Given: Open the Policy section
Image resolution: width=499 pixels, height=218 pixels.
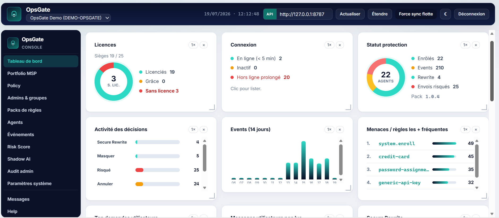Looking at the screenshot, I should (x=41, y=86).
